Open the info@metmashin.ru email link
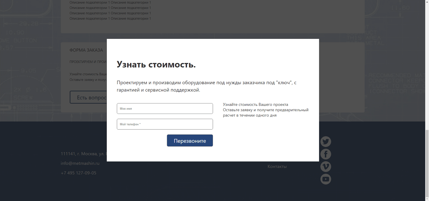Image resolution: width=429 pixels, height=201 pixels. [80, 163]
